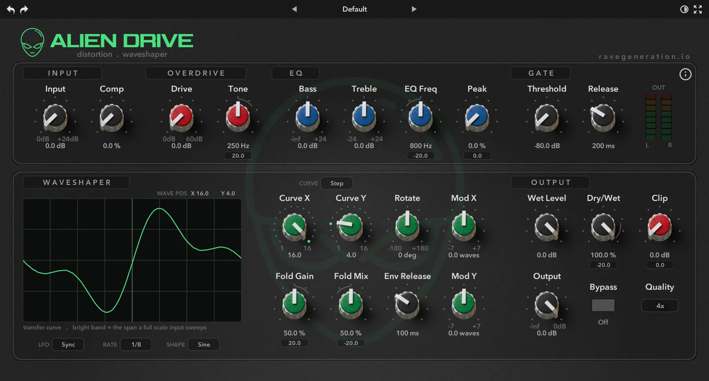The image size is (709, 381).
Task: Click the gate Threshold knob
Action: point(547,117)
